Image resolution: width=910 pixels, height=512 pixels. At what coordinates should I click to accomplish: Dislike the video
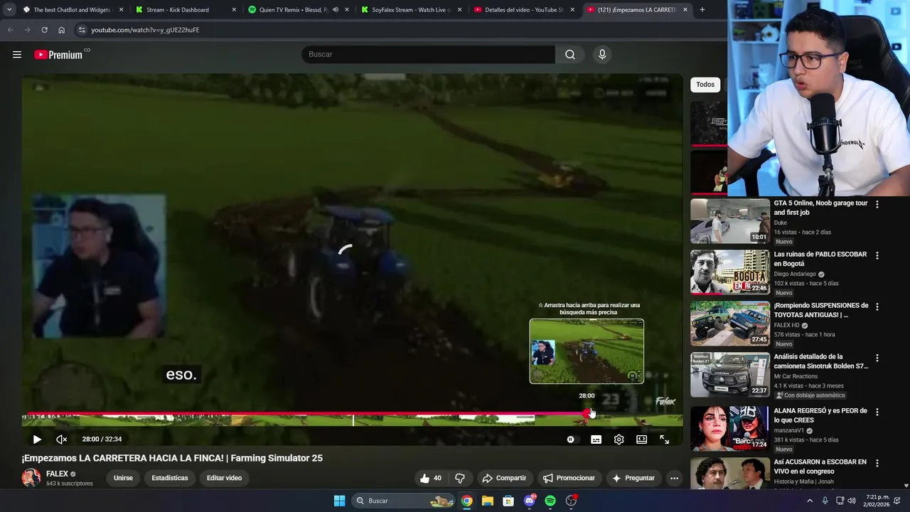coord(460,478)
